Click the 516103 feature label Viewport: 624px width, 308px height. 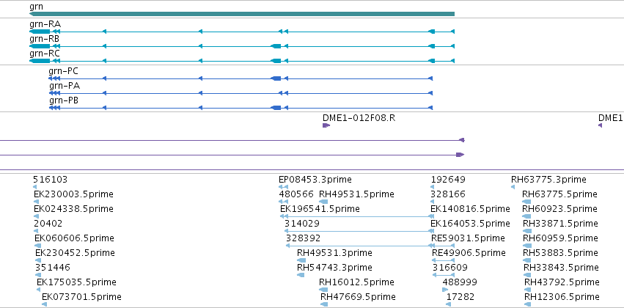point(50,180)
